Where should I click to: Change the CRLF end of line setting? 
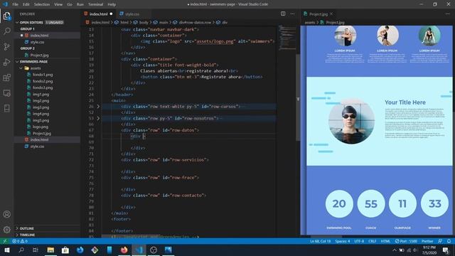tap(372, 241)
